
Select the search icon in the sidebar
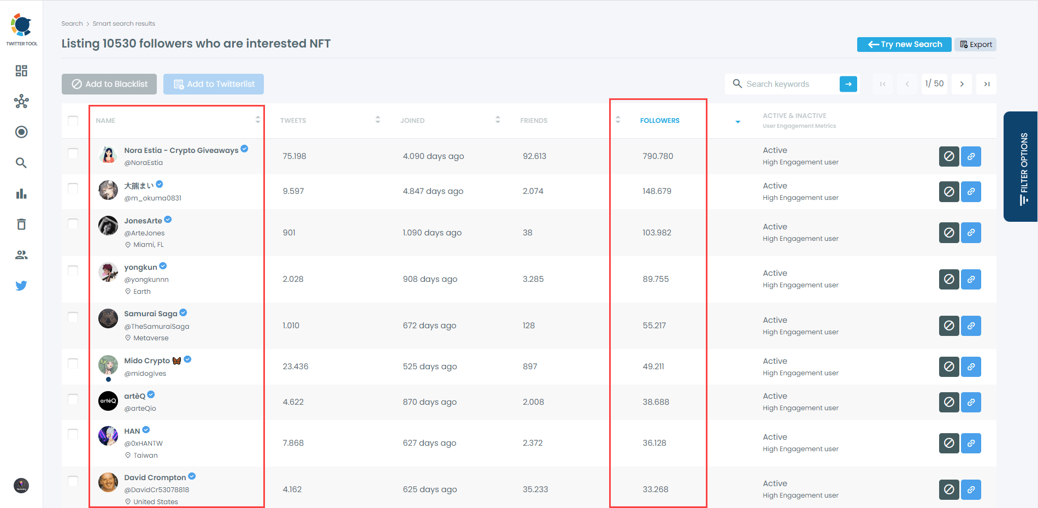(21, 162)
